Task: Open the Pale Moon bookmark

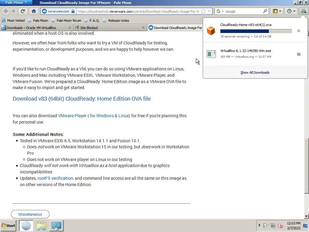Action: [x=38, y=21]
